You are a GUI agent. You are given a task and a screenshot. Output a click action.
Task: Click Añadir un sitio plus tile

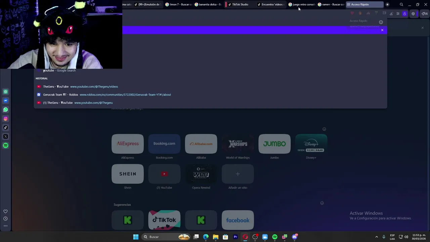pyautogui.click(x=238, y=174)
